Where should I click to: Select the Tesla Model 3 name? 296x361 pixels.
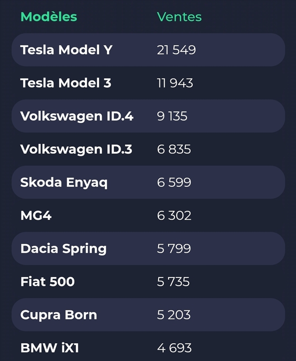point(66,83)
